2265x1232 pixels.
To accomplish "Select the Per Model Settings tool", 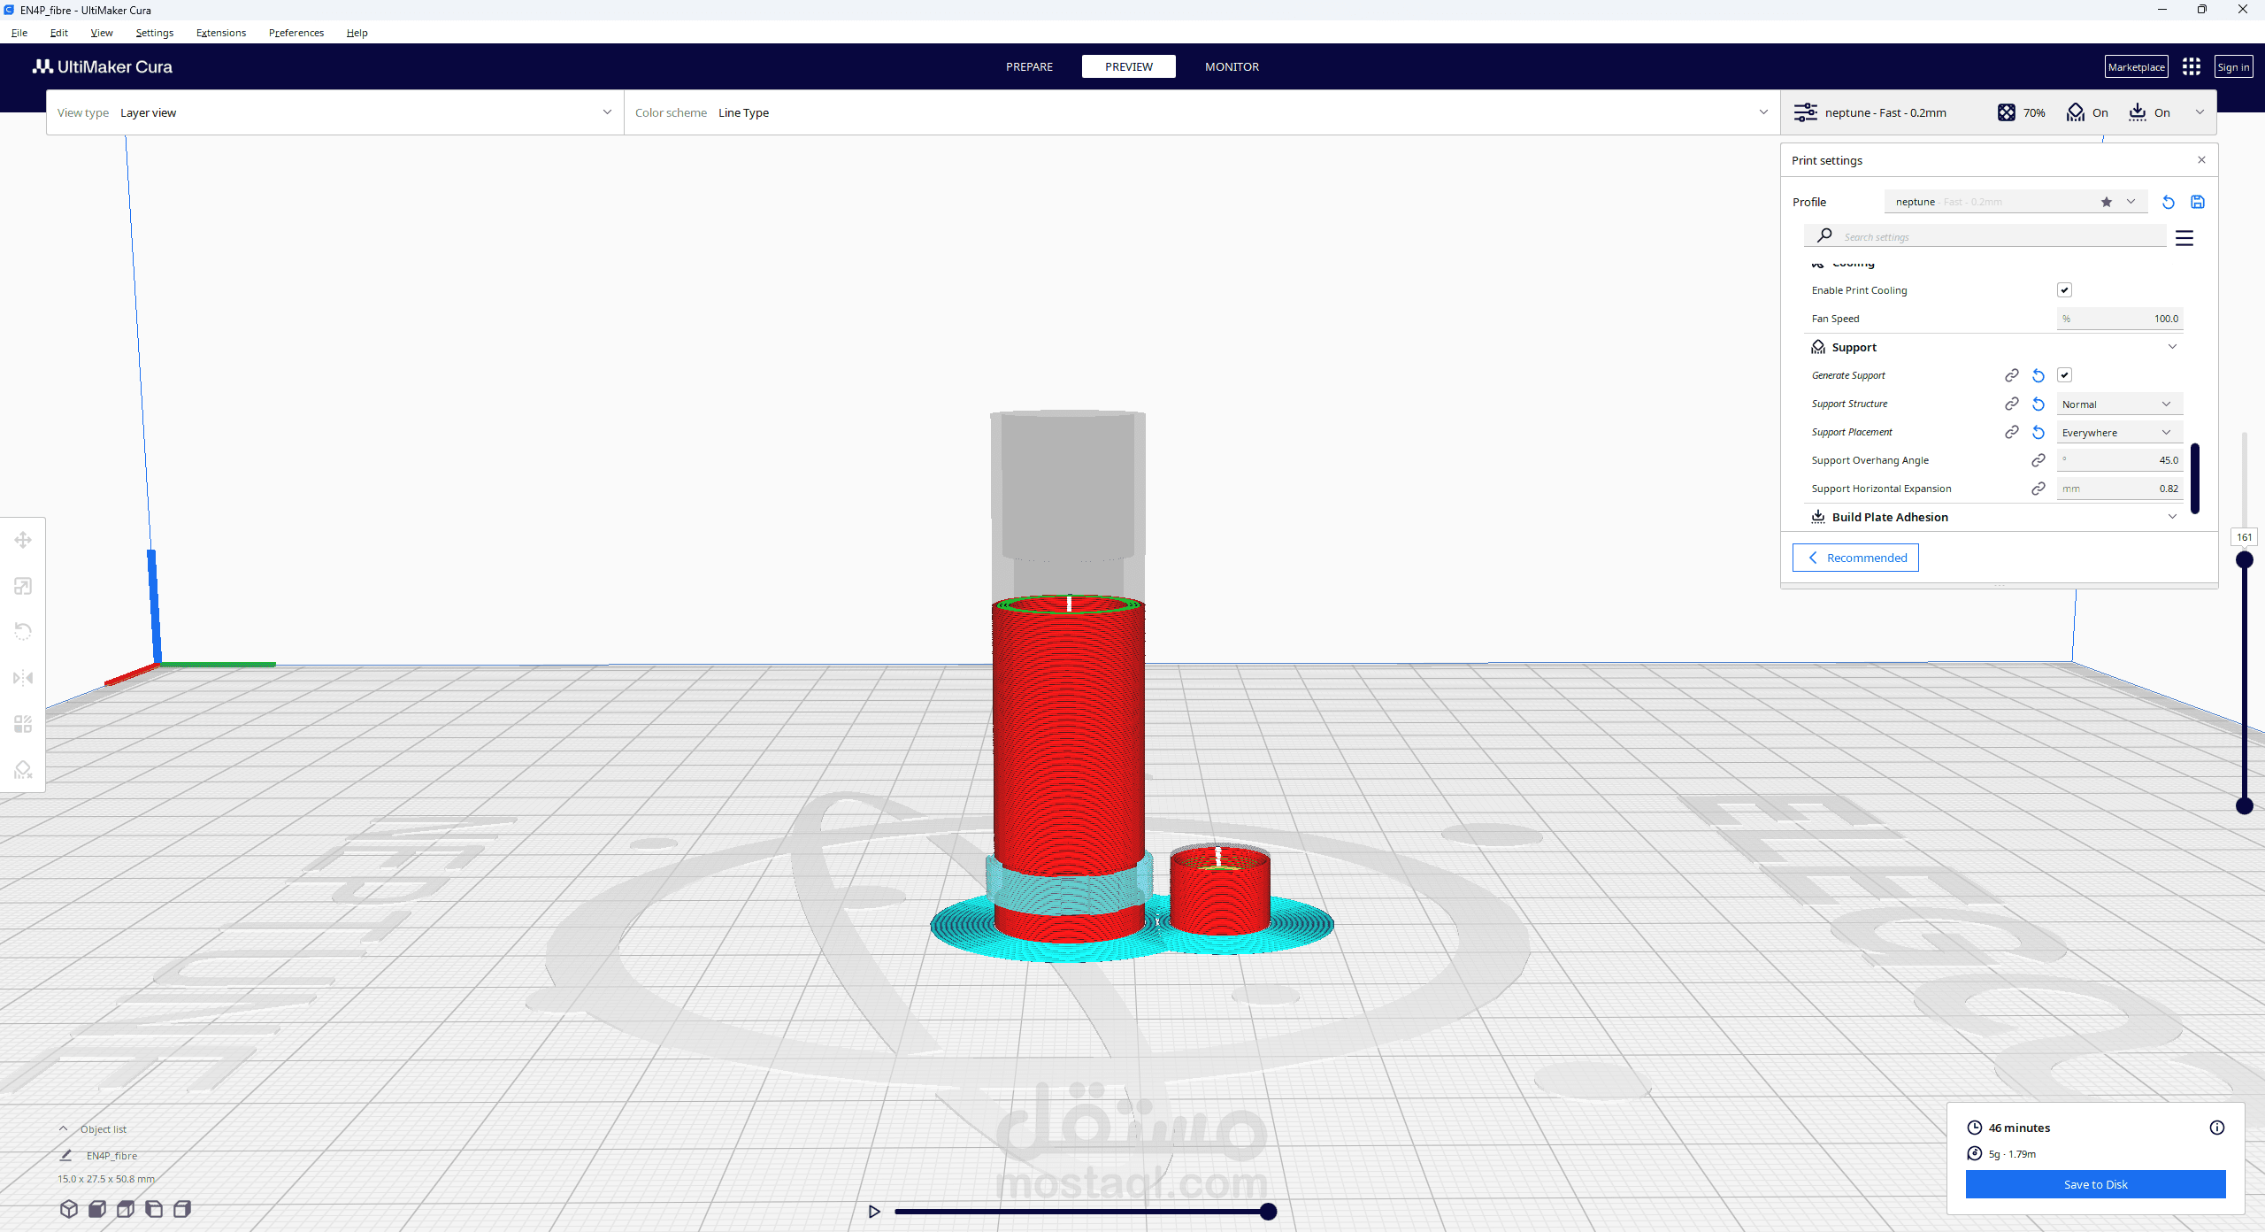I will 23,724.
